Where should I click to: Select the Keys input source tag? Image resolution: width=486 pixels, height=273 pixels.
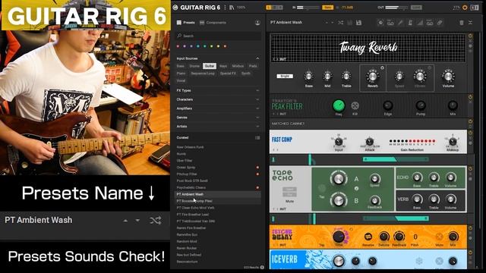(223, 66)
